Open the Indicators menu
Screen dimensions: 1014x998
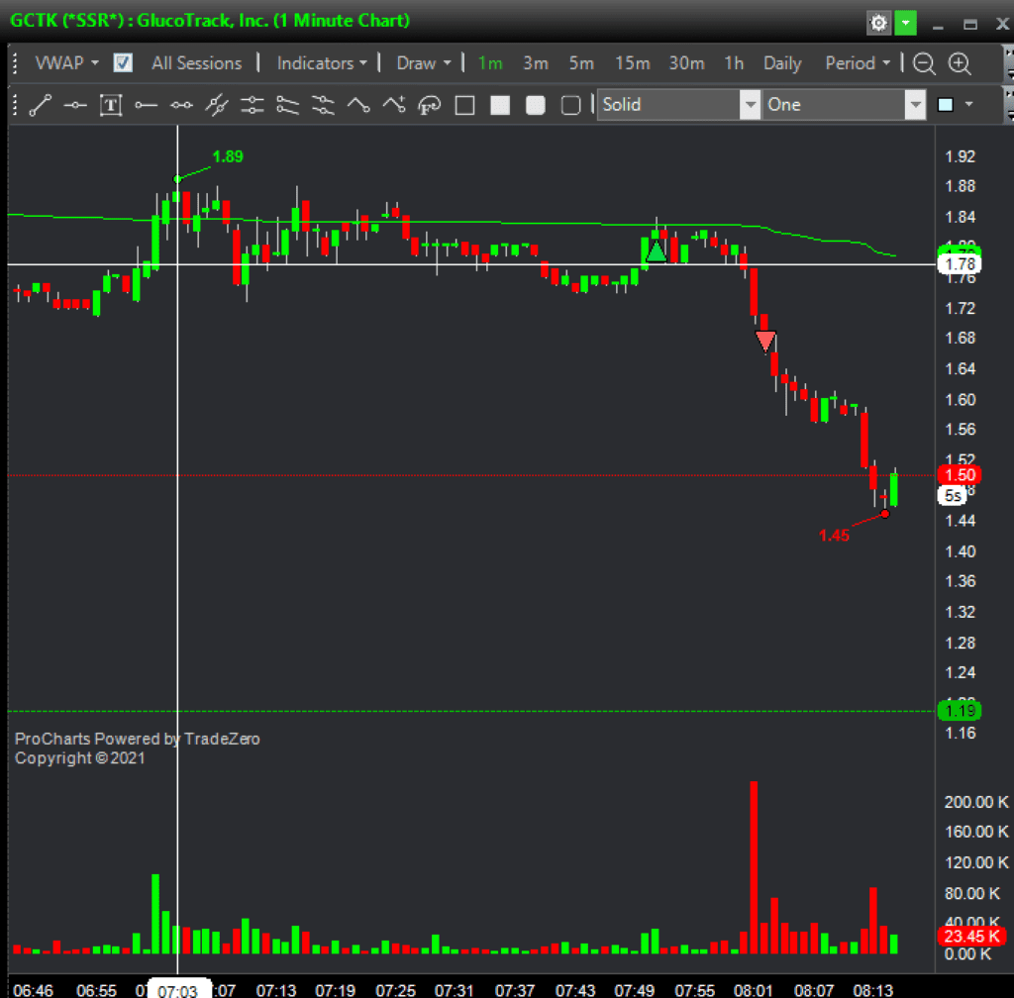322,63
